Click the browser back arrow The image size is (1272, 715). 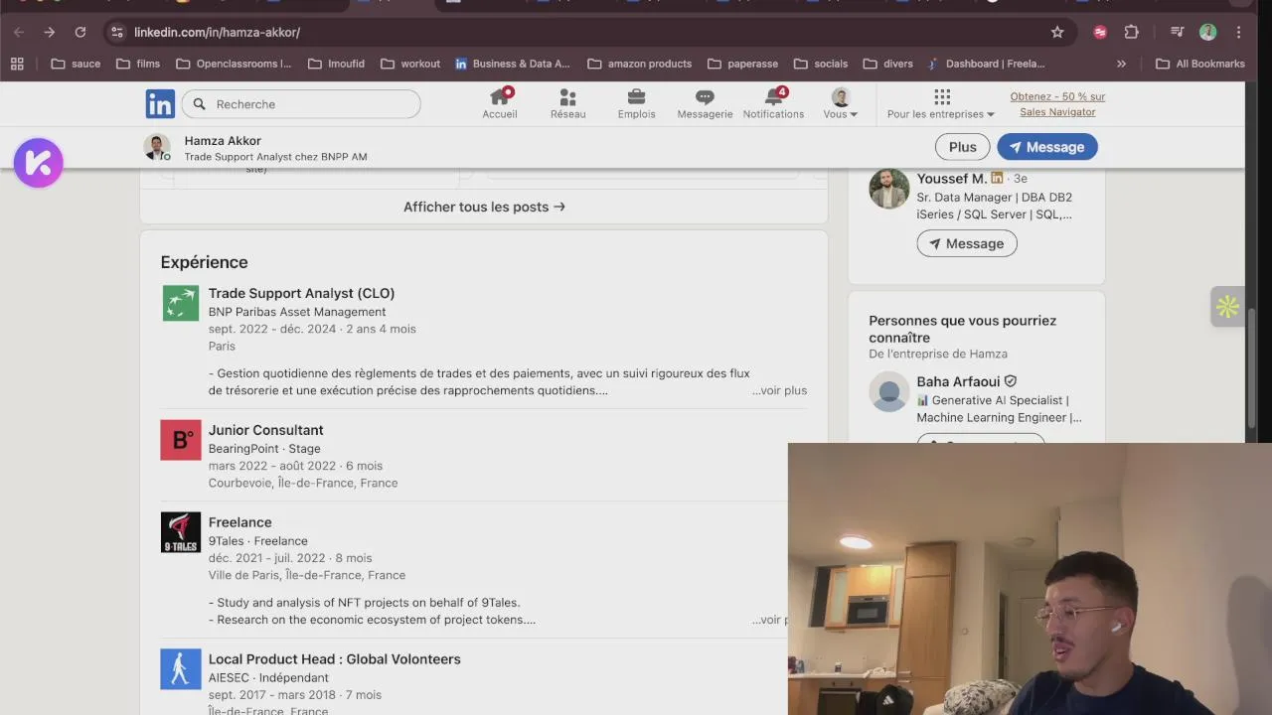pyautogui.click(x=19, y=32)
